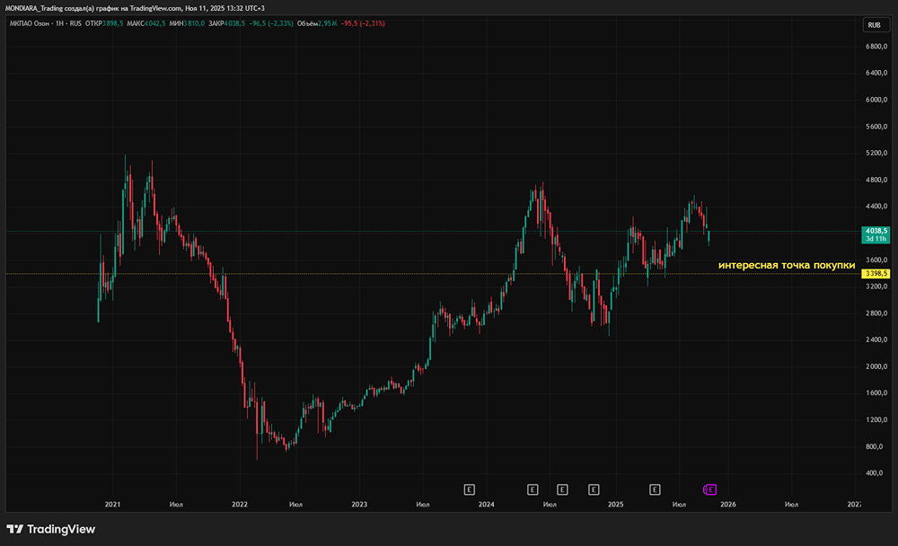The width and height of the screenshot is (898, 546).
Task: Click the E marker just left of Июл 2024
Action: click(x=532, y=489)
